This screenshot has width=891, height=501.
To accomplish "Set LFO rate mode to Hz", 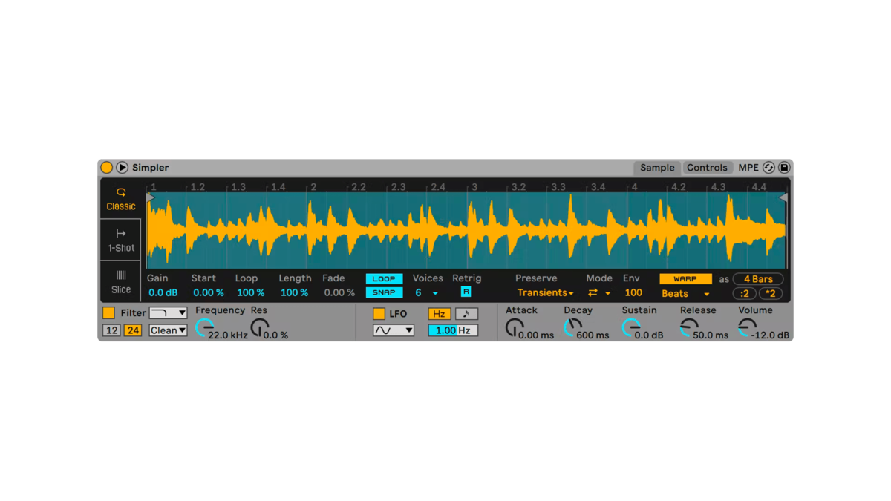I will (439, 314).
